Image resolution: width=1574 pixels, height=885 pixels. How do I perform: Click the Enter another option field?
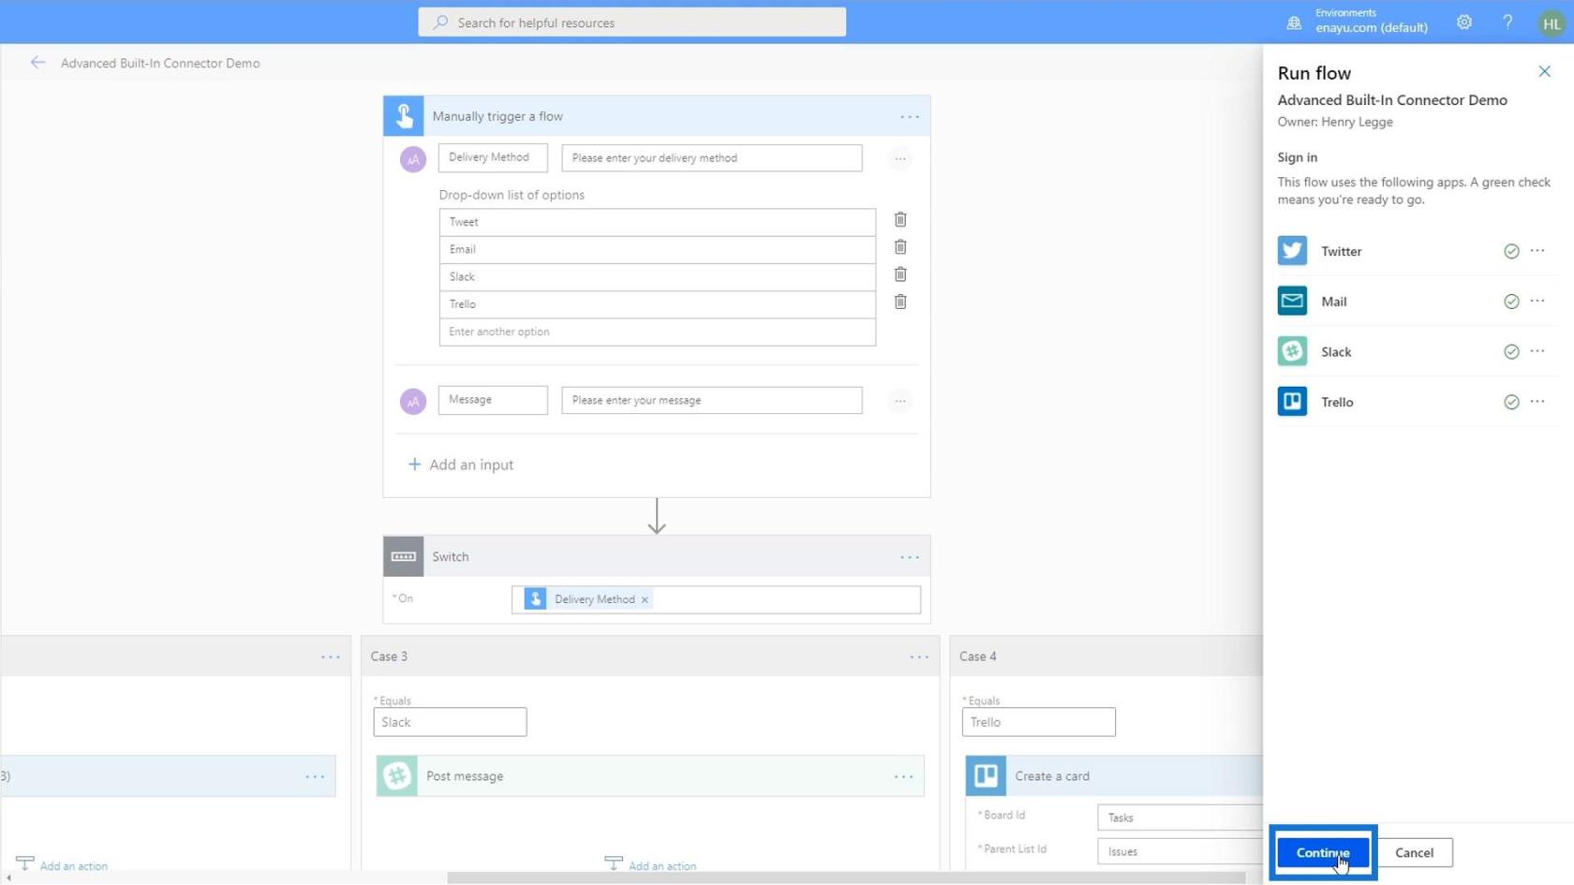coord(658,332)
